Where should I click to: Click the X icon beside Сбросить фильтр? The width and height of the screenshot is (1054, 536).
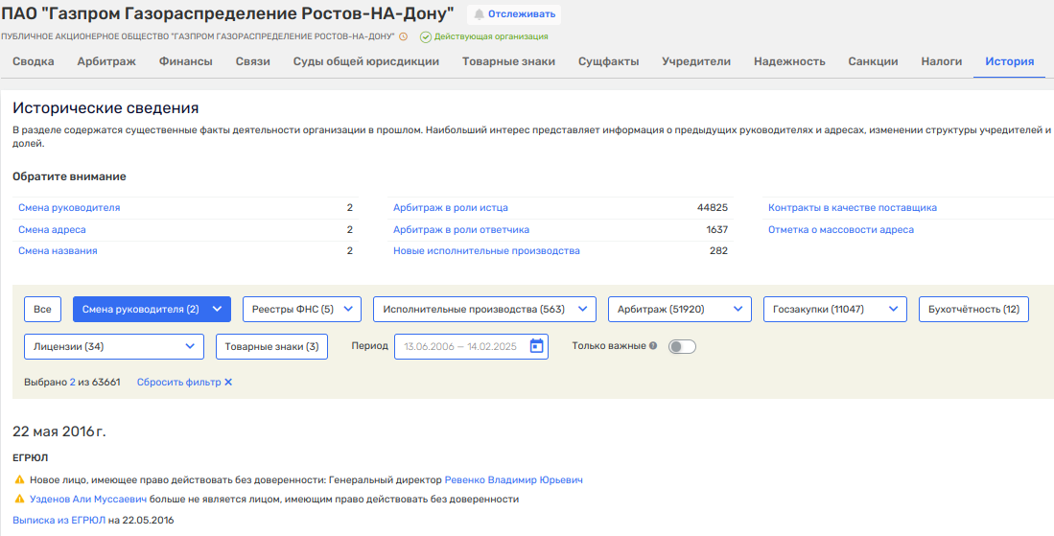[x=228, y=382]
